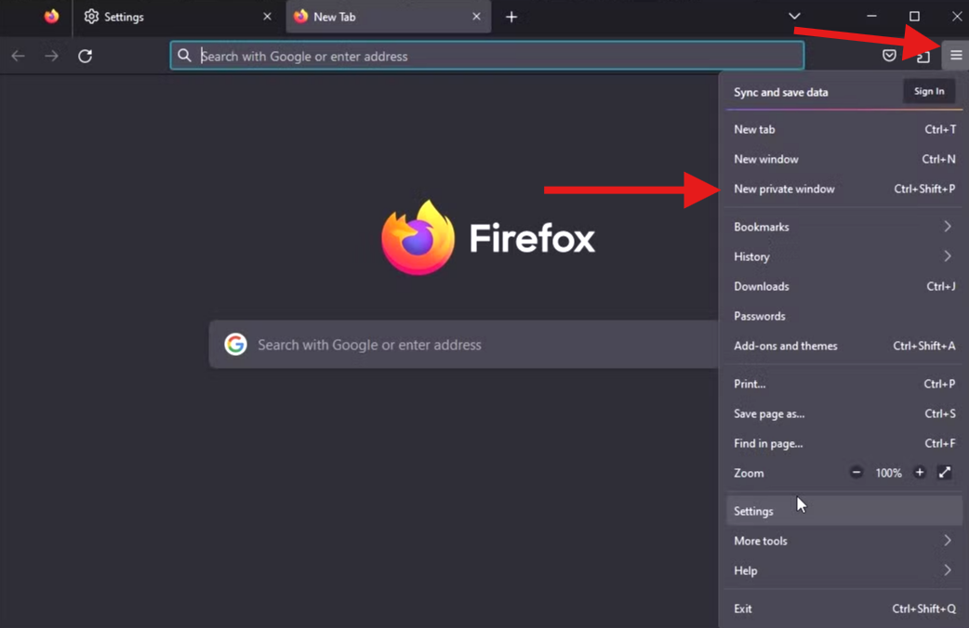Choose New tab from menu
The width and height of the screenshot is (969, 628).
(844, 129)
